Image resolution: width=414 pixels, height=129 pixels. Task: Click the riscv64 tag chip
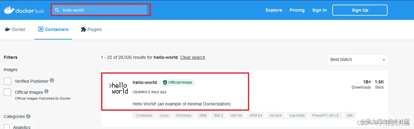tap(275, 116)
